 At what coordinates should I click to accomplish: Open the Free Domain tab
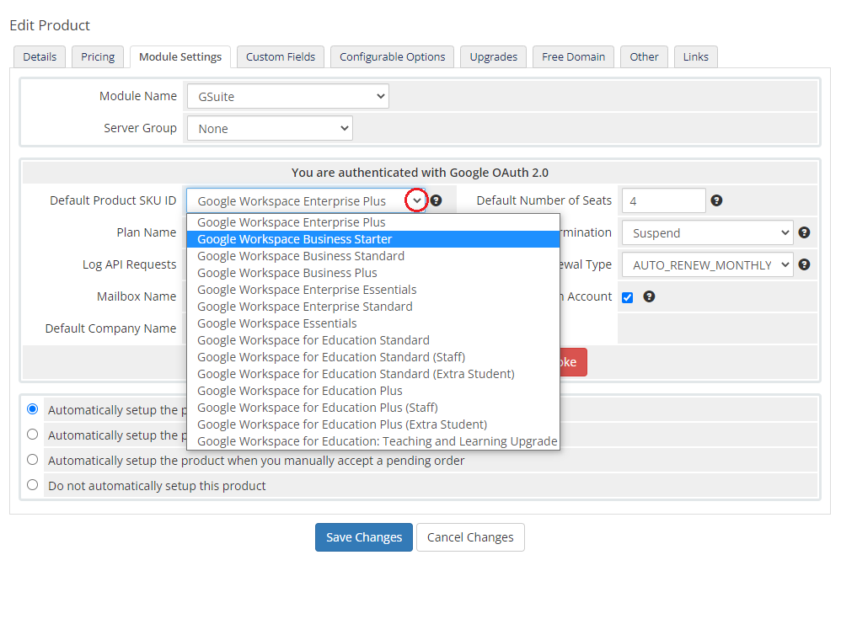pos(573,56)
